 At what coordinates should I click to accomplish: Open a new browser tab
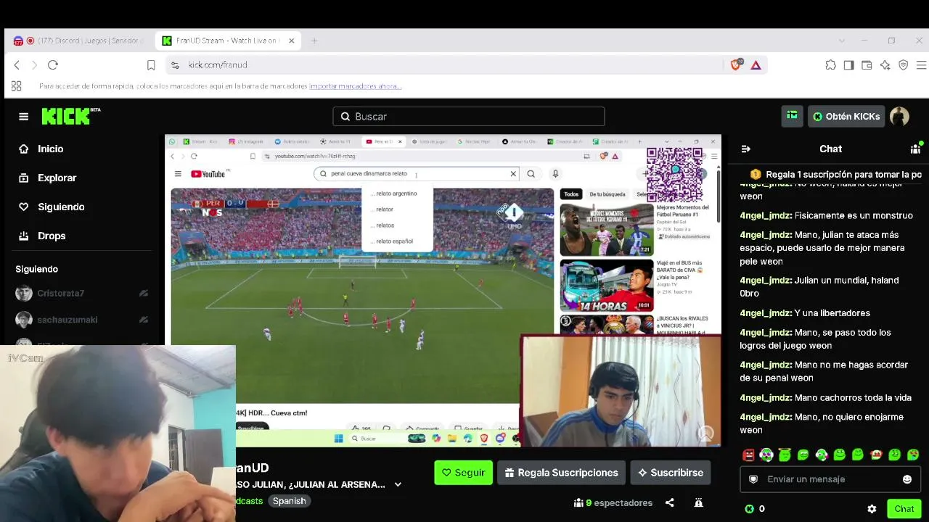tap(314, 41)
